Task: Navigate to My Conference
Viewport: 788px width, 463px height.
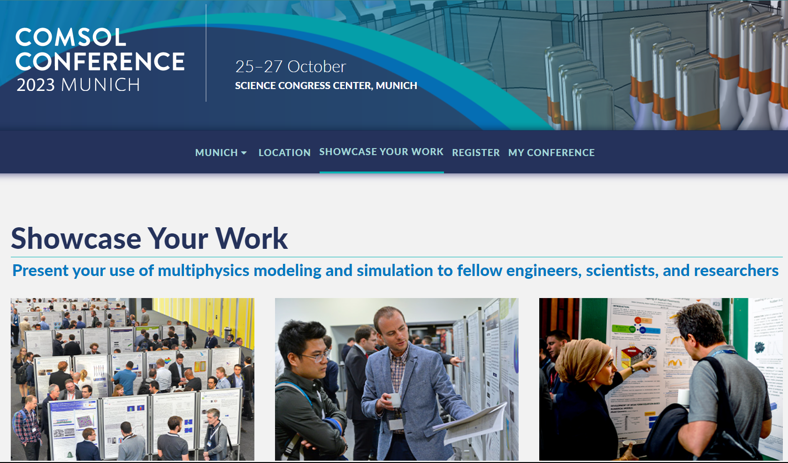Action: [x=551, y=153]
